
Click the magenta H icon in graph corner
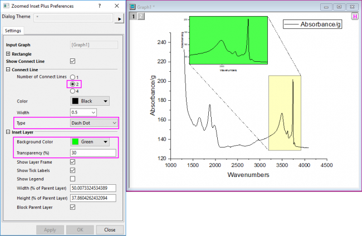[x=355, y=17]
